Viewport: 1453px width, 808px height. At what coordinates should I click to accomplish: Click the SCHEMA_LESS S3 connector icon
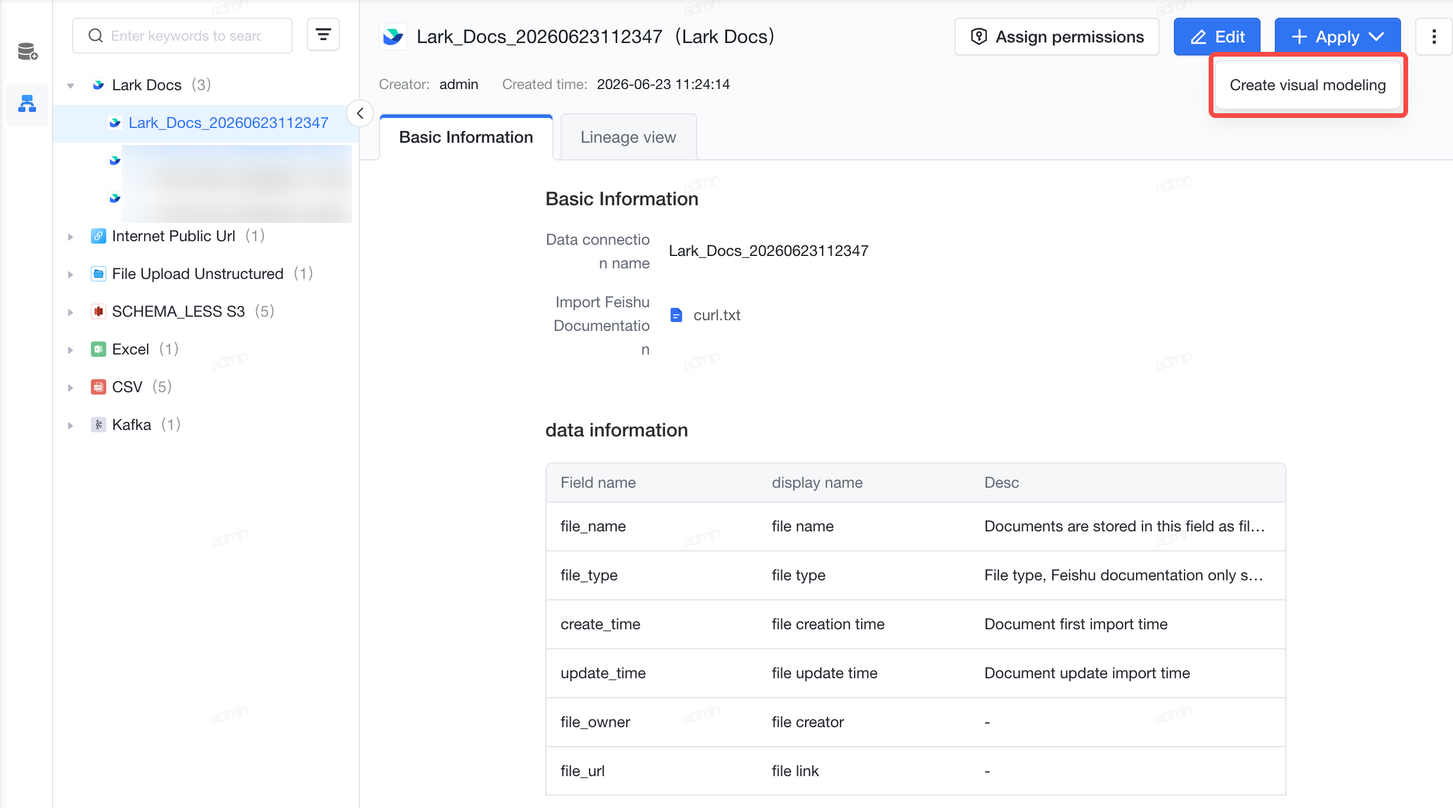(x=98, y=311)
